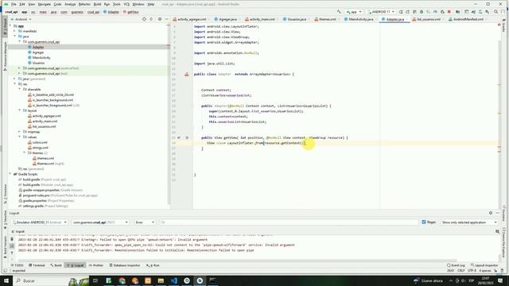
Task: Click the Task View taskbar icon
Action: (x=95, y=280)
